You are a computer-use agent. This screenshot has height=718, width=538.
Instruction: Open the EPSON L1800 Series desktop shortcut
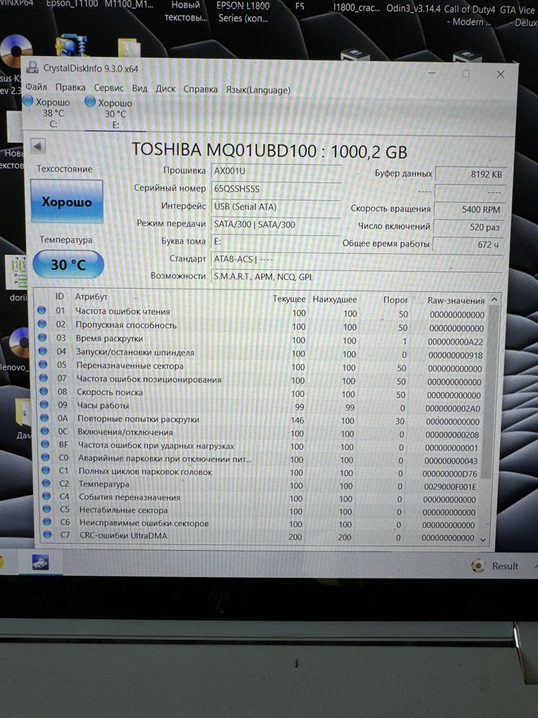coord(243,12)
